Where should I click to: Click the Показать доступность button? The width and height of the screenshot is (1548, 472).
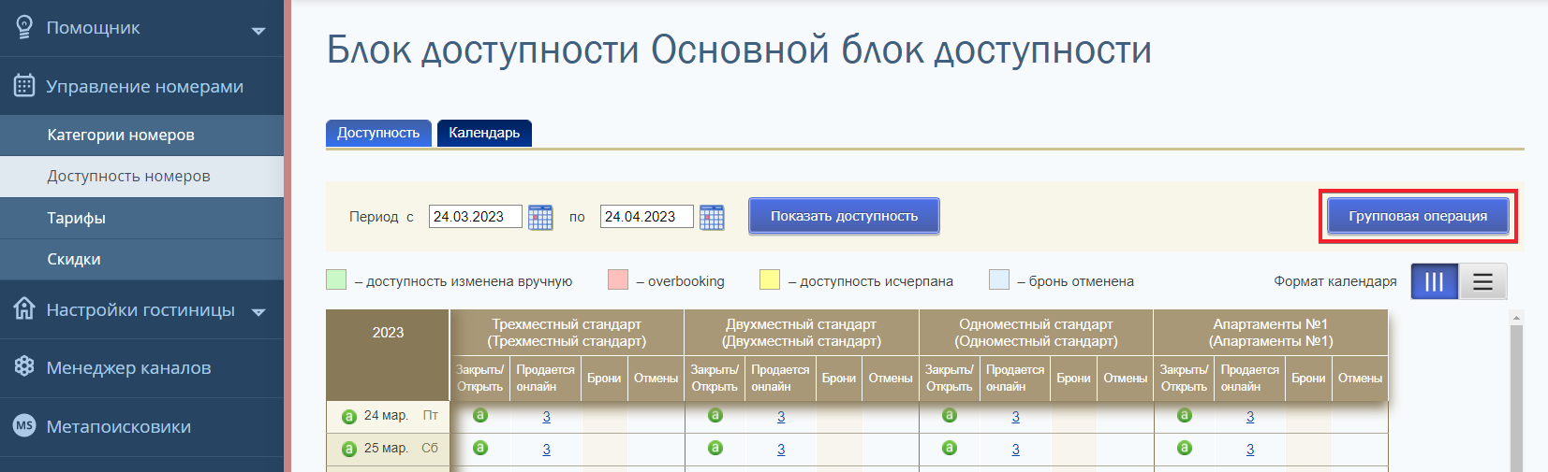point(844,216)
